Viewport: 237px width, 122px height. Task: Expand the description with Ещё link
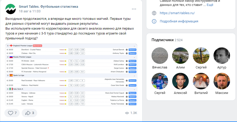pyautogui.click(x=210, y=5)
